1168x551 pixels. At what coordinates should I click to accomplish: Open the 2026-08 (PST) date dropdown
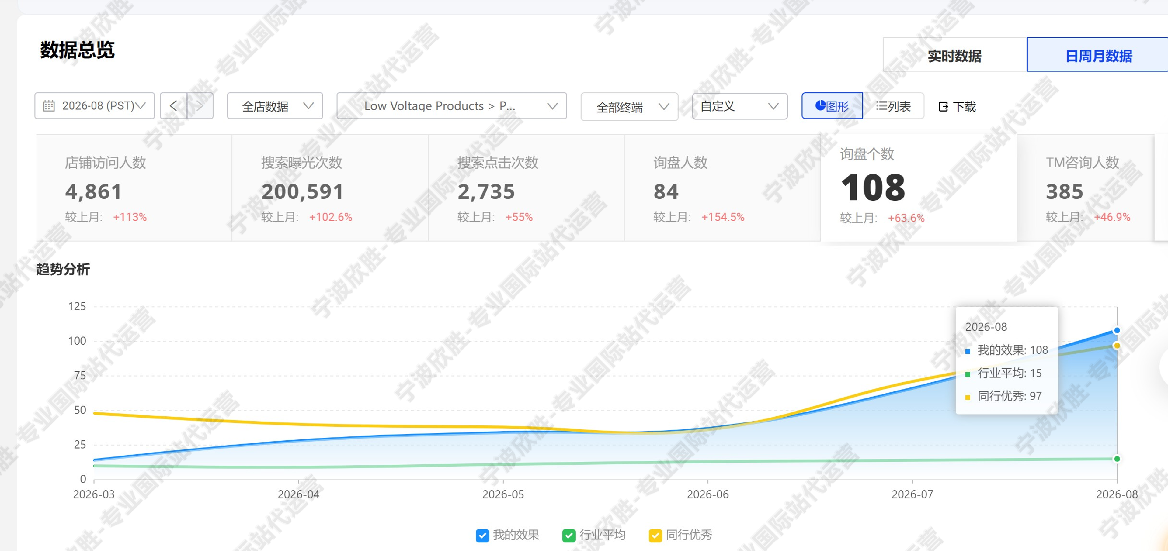coord(95,106)
